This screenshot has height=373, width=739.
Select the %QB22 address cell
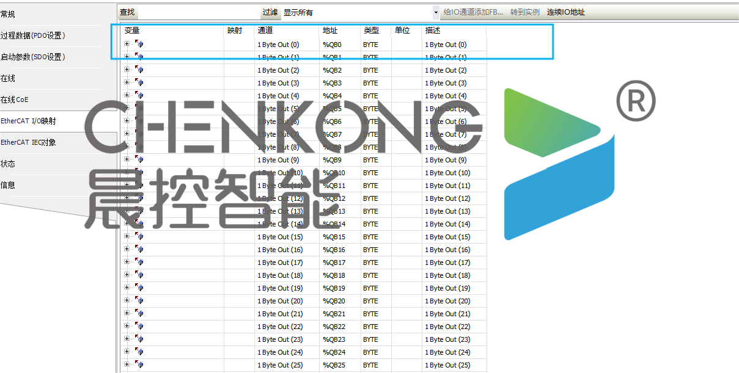340,327
